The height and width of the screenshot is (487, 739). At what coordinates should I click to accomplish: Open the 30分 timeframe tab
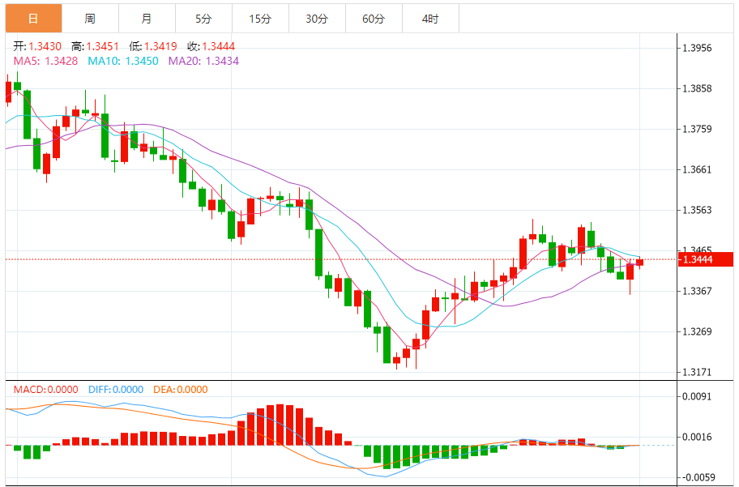317,19
